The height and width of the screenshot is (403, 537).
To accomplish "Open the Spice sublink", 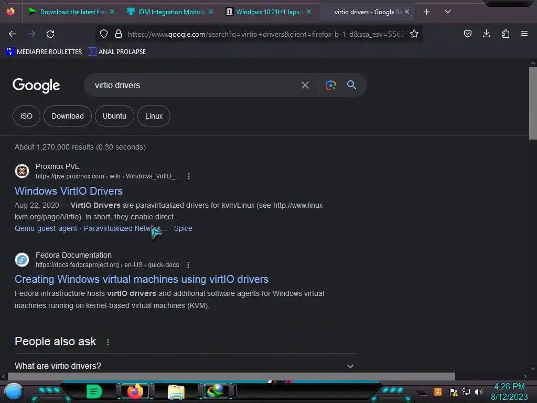I will tap(183, 229).
